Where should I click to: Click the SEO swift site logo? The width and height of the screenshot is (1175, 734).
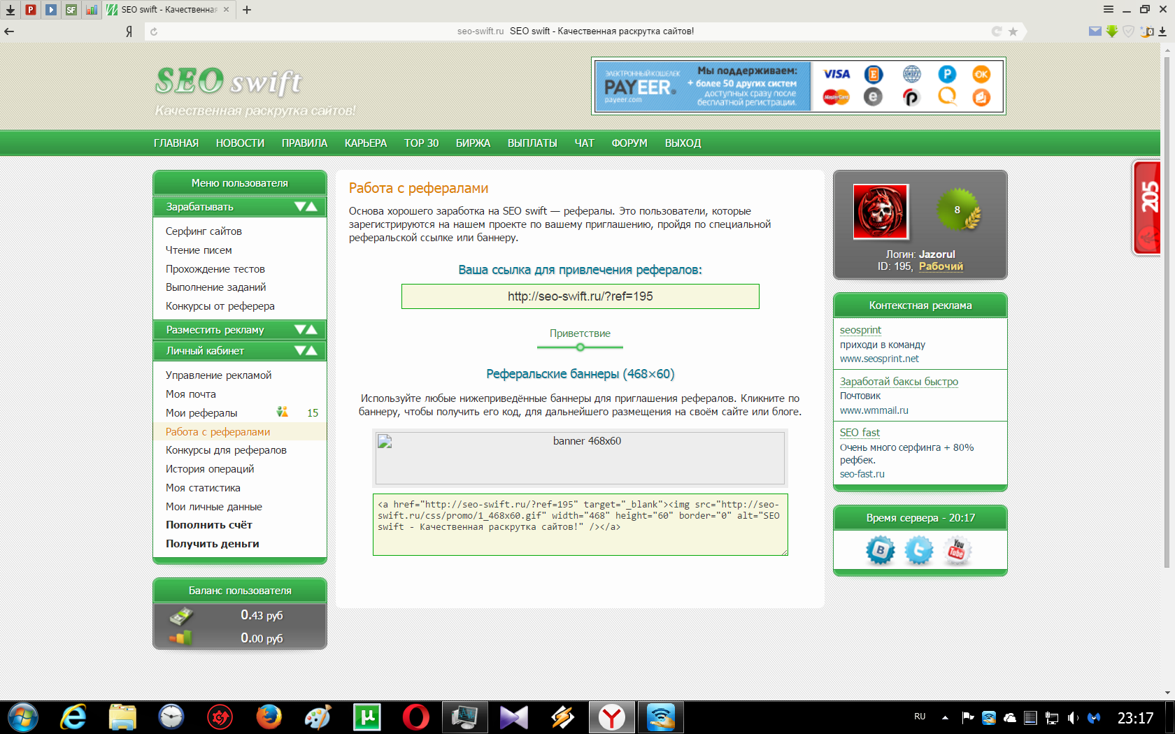coord(229,81)
